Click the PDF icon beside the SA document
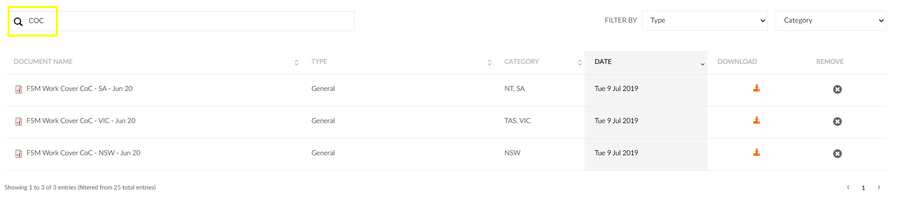The width and height of the screenshot is (900, 201). (19, 89)
